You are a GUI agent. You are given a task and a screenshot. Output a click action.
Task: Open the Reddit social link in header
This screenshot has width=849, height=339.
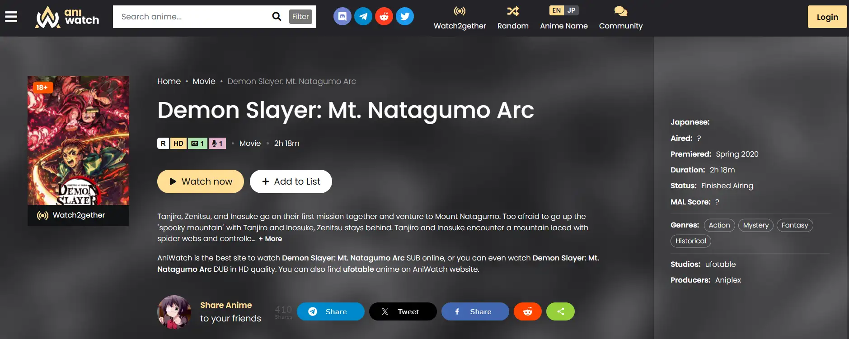pyautogui.click(x=384, y=17)
